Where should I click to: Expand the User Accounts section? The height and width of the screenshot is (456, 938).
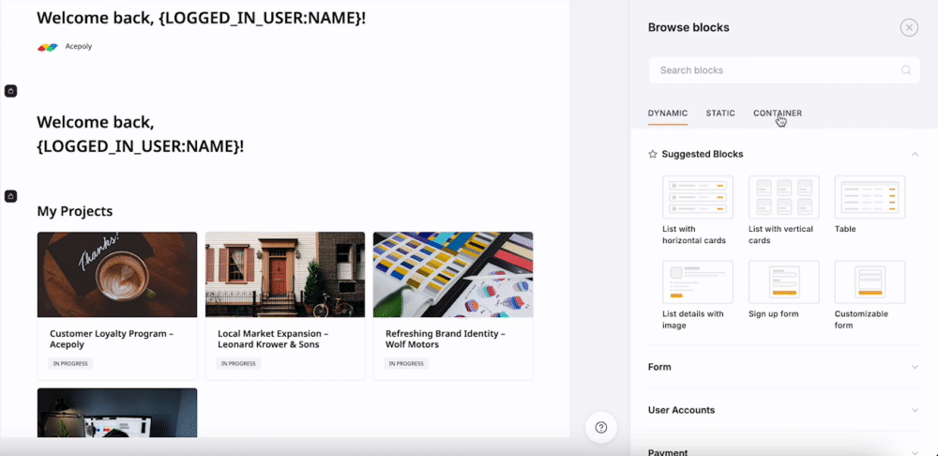point(915,410)
